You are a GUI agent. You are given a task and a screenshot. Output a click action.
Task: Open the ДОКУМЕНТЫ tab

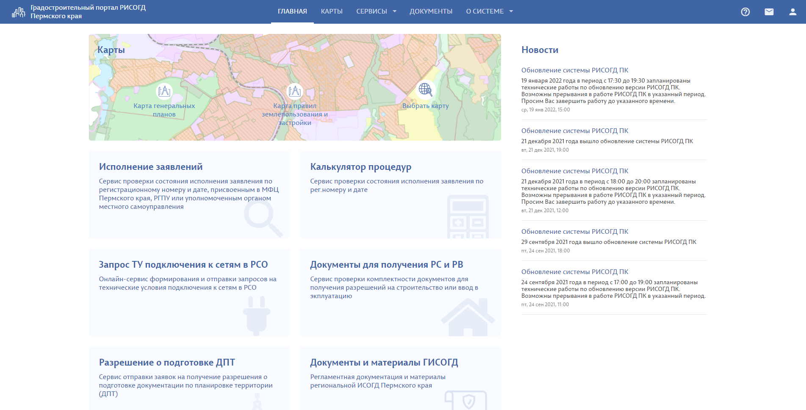431,11
